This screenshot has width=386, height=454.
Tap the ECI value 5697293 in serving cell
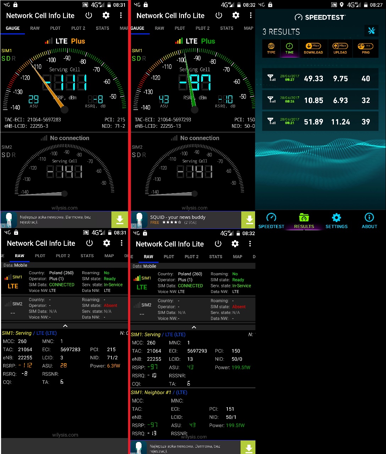[x=197, y=351]
